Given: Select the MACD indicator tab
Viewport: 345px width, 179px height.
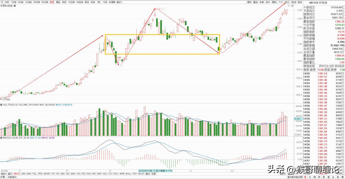Looking at the screenshot, I should click(17, 174).
